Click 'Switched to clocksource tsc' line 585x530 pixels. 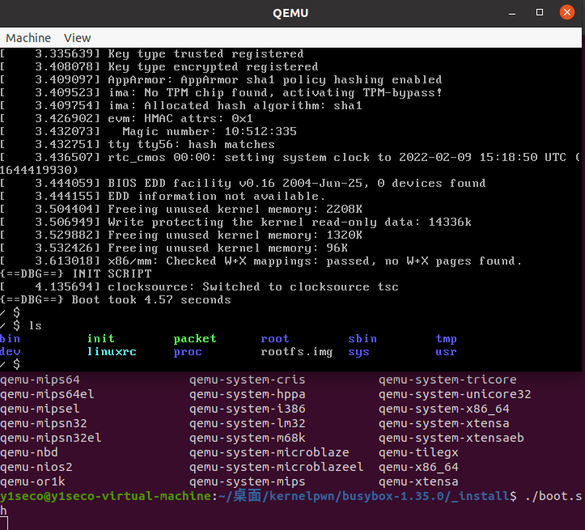pos(199,286)
